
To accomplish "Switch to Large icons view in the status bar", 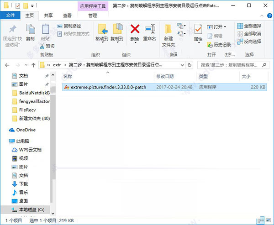I will 268,220.
